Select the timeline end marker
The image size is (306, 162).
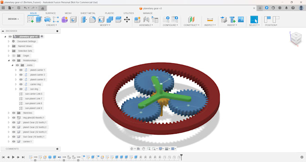181,157
